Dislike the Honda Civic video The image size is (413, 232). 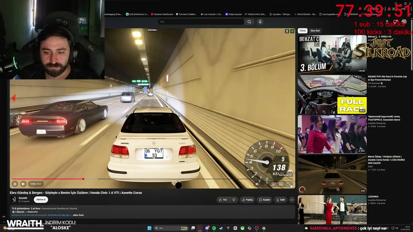(234, 200)
